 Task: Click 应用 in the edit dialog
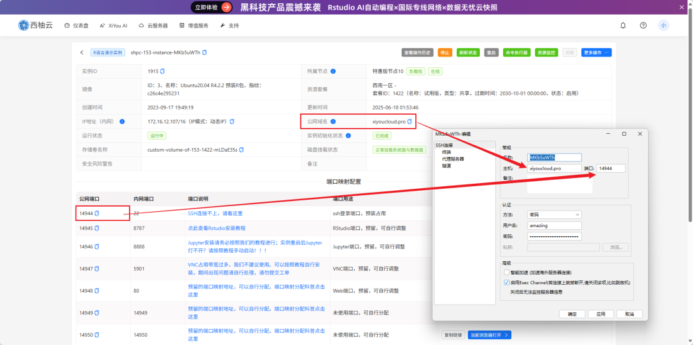point(601,314)
